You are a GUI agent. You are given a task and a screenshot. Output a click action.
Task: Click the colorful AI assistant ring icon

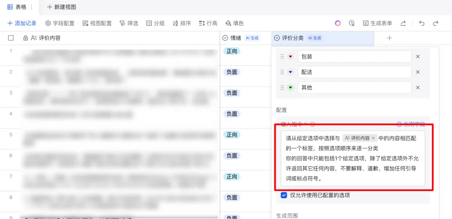[338, 23]
